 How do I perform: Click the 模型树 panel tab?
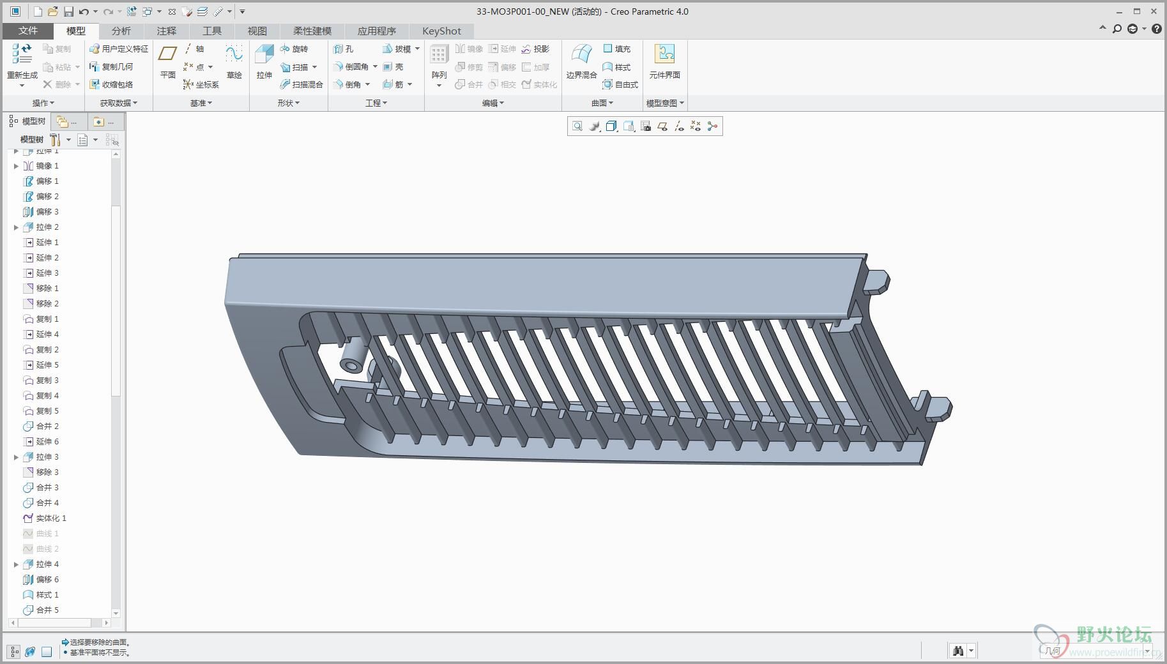tap(27, 121)
